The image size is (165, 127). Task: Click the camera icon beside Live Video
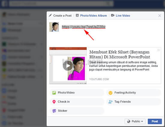coord(112,15)
